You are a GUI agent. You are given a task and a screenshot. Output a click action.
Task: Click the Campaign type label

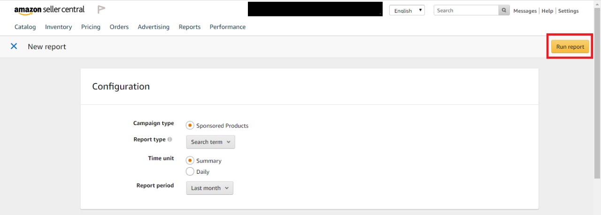pyautogui.click(x=154, y=123)
